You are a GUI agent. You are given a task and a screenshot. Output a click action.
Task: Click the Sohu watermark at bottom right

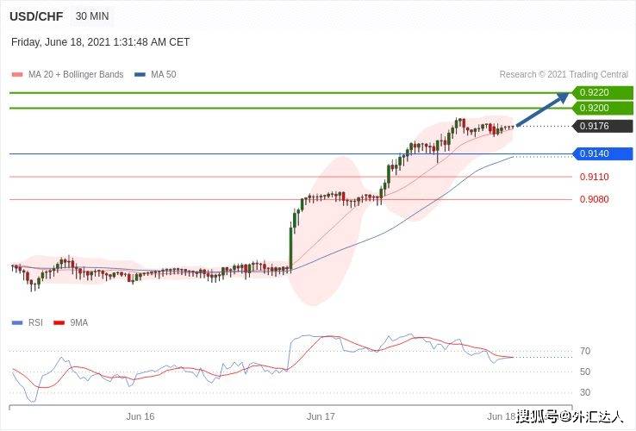[569, 417]
